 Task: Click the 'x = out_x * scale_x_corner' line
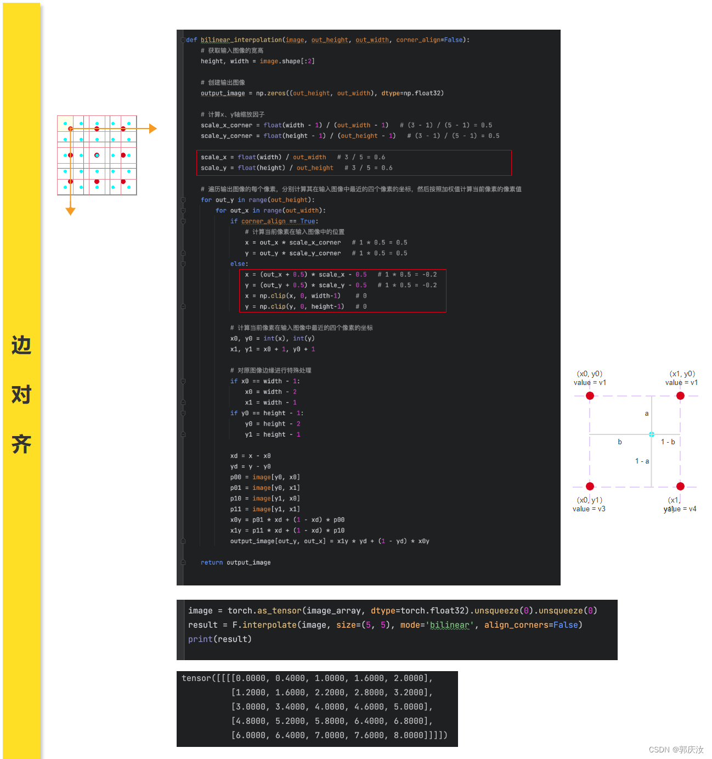tap(326, 243)
